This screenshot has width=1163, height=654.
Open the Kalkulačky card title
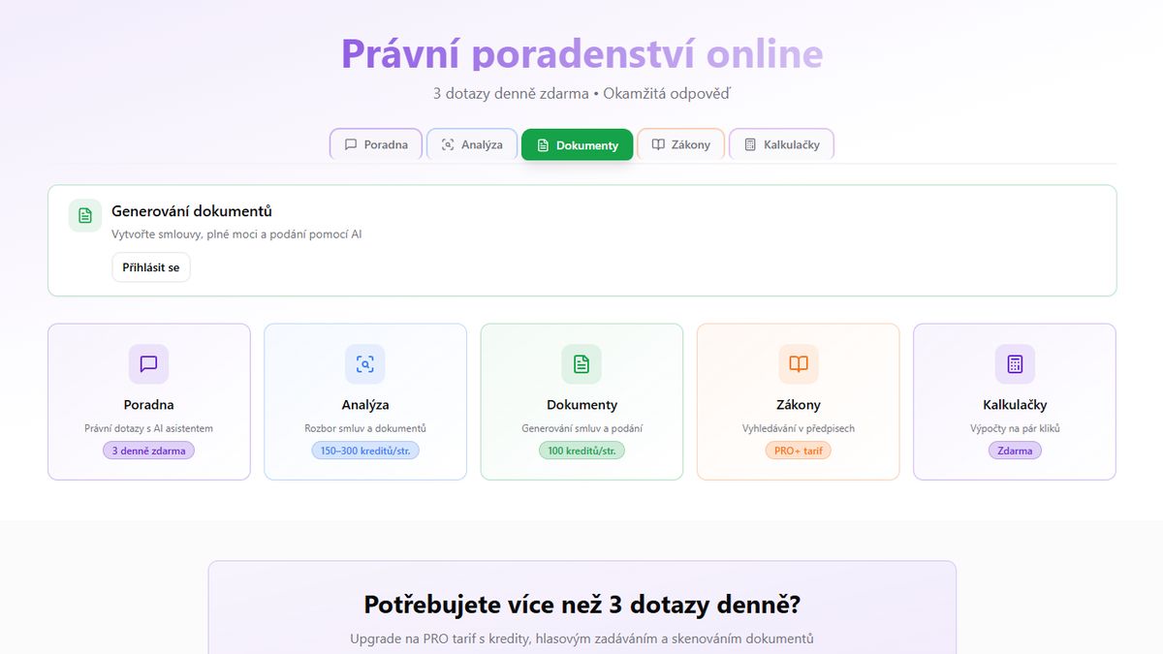point(1015,405)
